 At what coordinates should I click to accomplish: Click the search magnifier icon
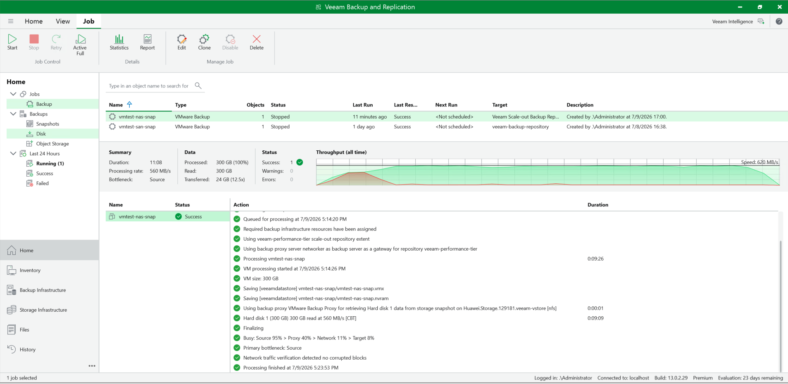pos(198,85)
